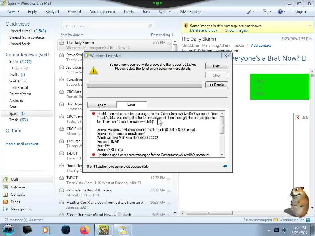315x236 pixels.
Task: Click the Add contact link
Action: (261, 45)
